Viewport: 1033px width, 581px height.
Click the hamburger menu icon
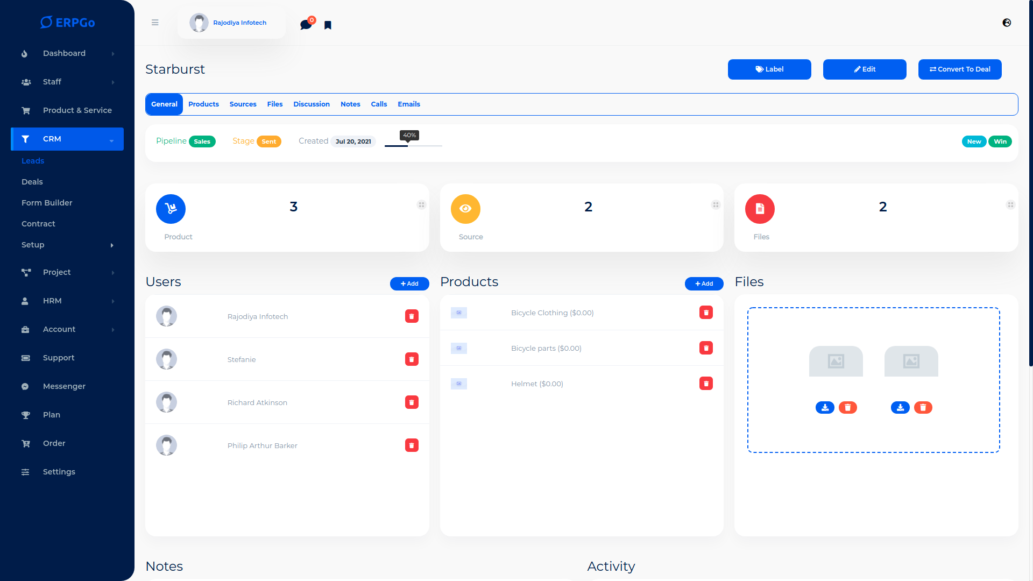click(155, 23)
